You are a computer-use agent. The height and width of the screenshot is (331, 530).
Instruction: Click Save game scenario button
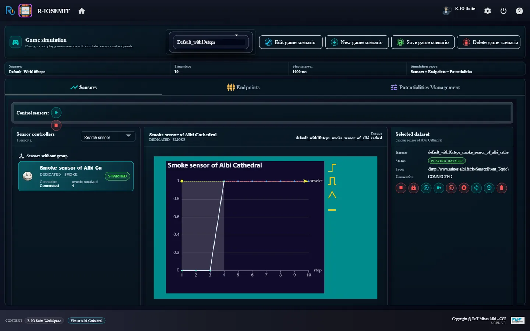click(x=423, y=42)
